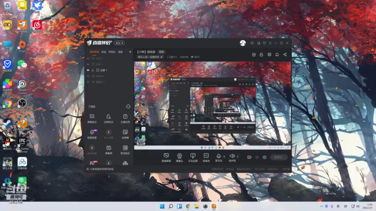The image size is (376, 211).
Task: Click the download-arrow tool beside 弹幕秀
Action: click(92, 150)
